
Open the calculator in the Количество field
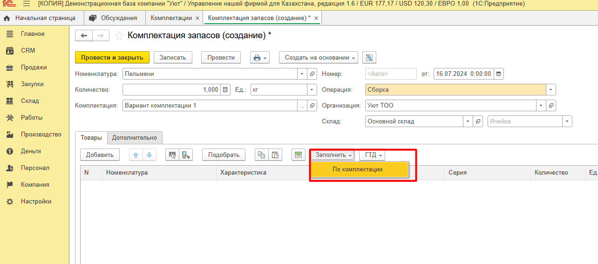225,90
